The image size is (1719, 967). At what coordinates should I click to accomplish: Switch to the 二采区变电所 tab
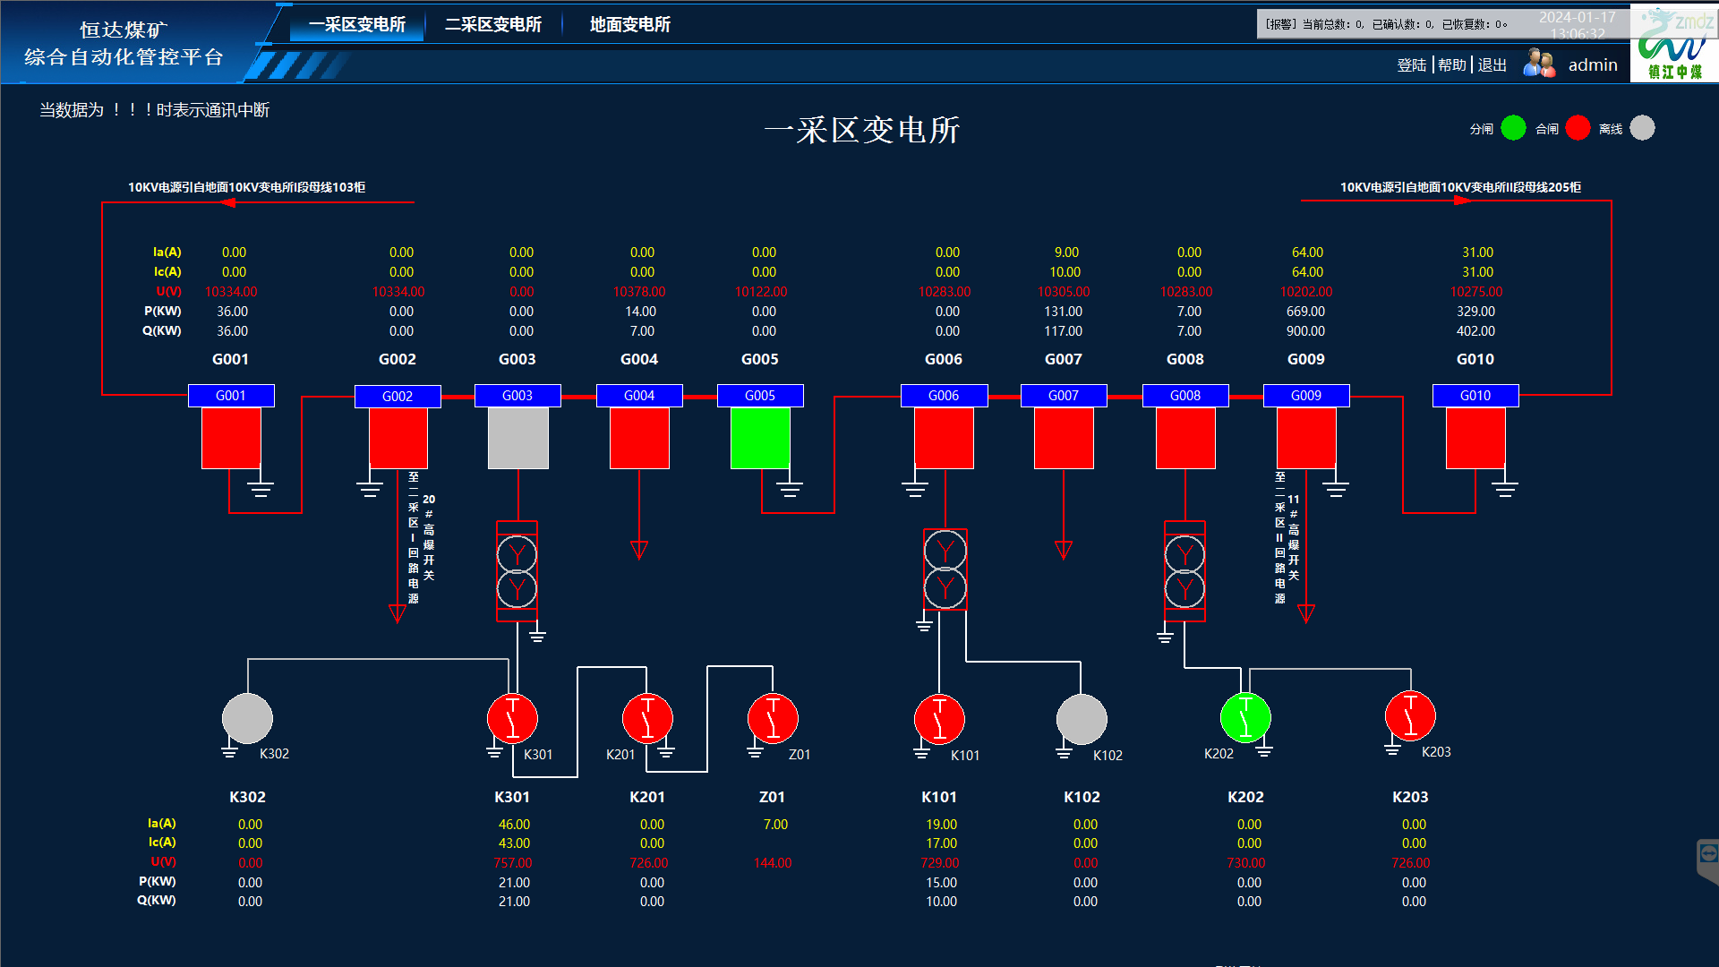coord(493,24)
